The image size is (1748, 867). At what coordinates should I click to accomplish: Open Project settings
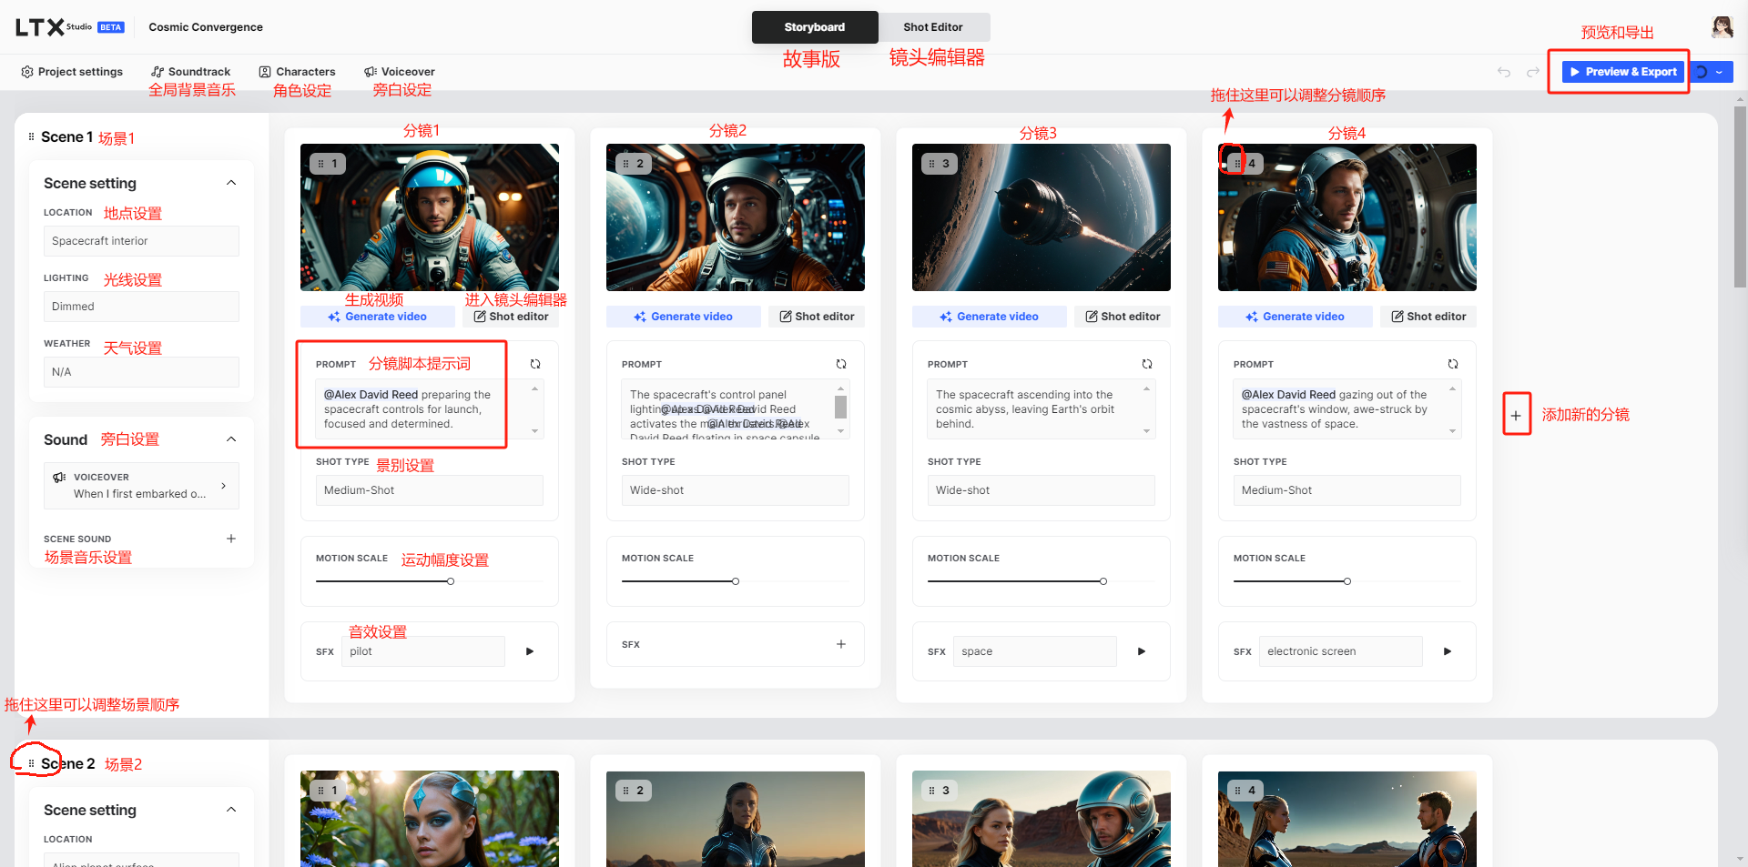(x=72, y=72)
